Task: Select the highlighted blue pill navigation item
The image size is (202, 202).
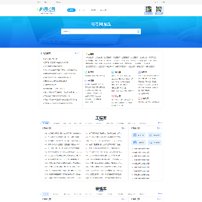Action: tap(71, 10)
